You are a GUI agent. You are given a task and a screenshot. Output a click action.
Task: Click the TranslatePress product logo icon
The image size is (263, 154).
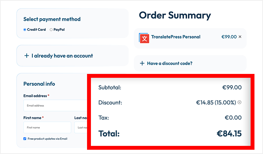tap(144, 38)
